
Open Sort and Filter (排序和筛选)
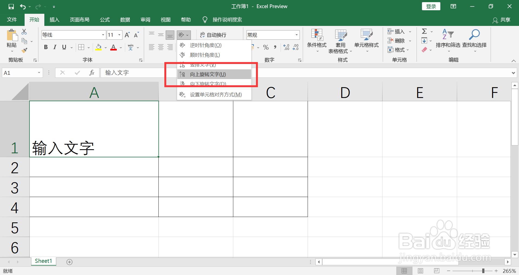click(x=448, y=41)
